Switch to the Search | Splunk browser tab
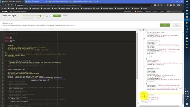Viewport: 190px width, 107px height. (x=35, y=2)
